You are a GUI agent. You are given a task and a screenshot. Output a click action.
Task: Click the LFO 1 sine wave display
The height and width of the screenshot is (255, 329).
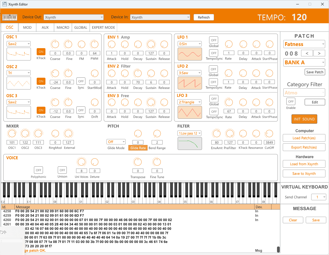pyautogui.click(x=190, y=54)
